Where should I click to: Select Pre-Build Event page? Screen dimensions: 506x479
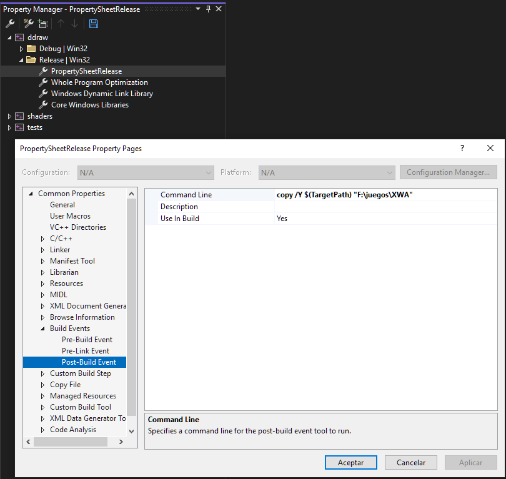87,340
